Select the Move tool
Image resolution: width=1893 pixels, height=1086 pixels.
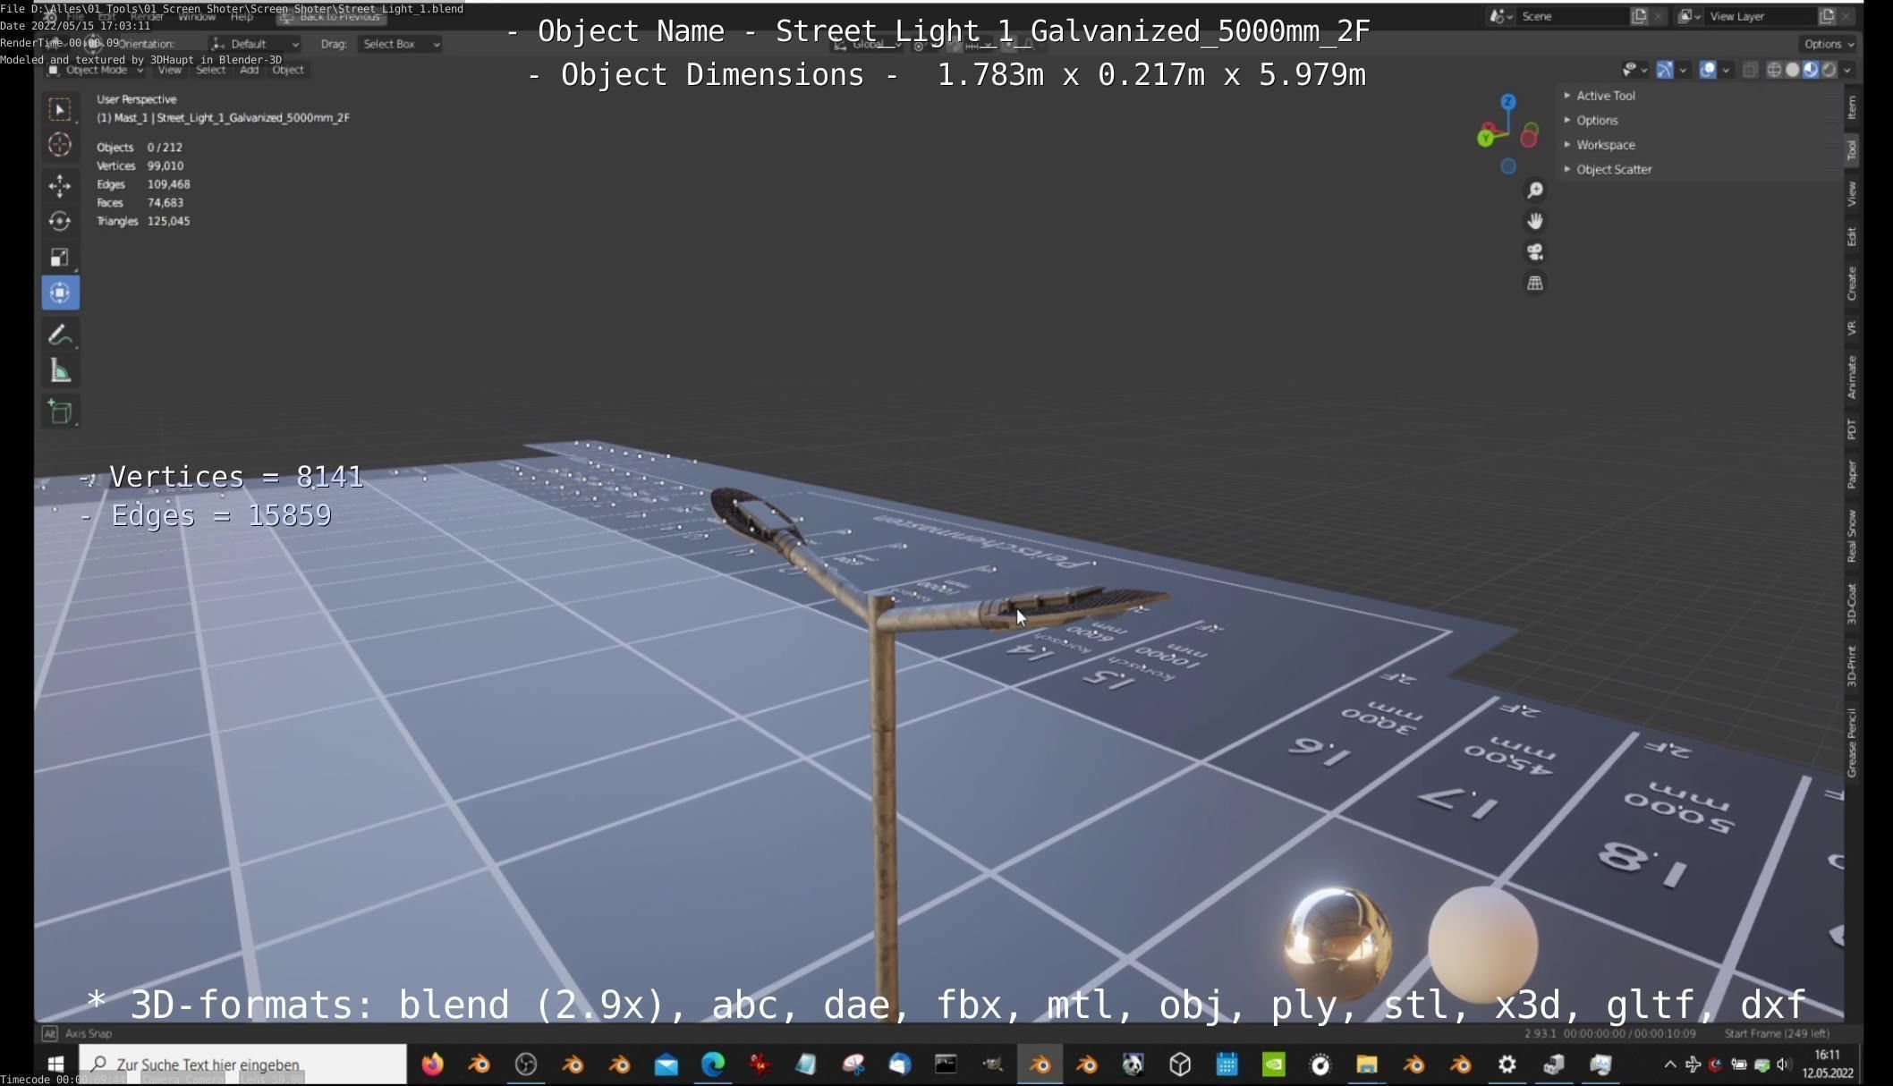point(60,185)
